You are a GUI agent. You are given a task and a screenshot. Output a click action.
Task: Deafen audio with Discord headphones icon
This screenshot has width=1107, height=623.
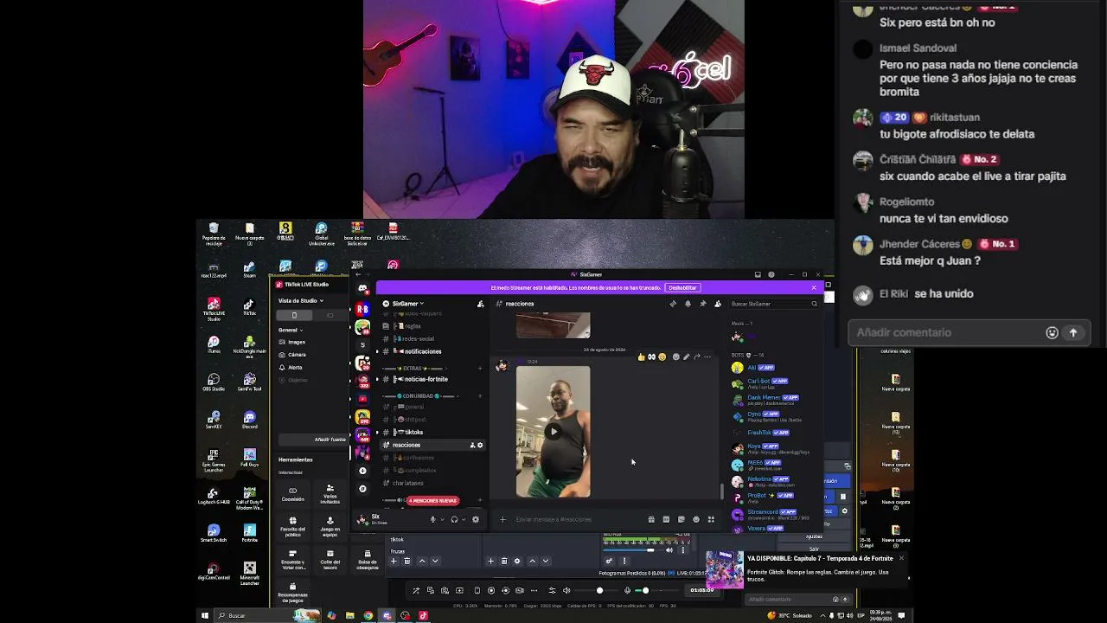pos(454,519)
